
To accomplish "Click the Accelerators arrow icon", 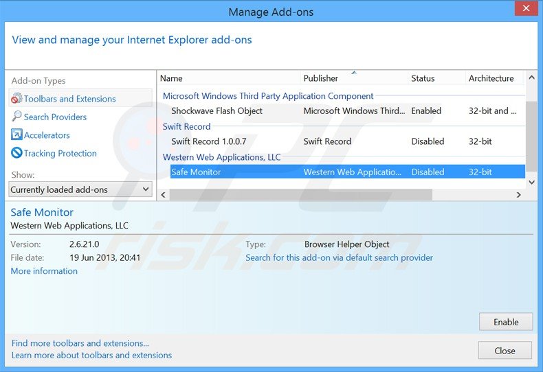I will click(16, 135).
